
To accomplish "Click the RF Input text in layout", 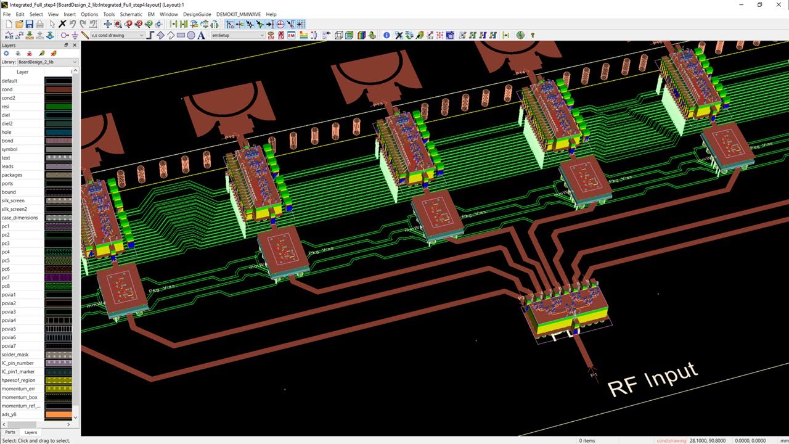I will tap(652, 379).
